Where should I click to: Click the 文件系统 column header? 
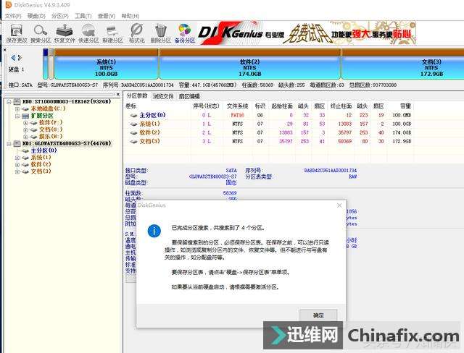(x=237, y=106)
